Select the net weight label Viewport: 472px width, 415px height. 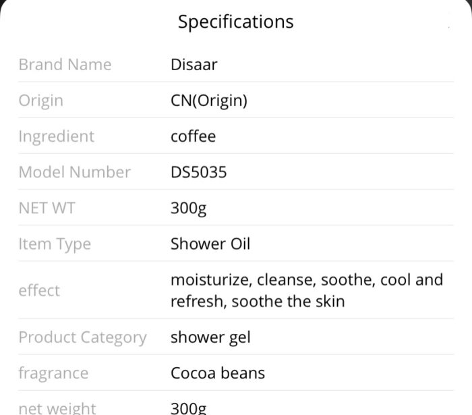(57, 408)
